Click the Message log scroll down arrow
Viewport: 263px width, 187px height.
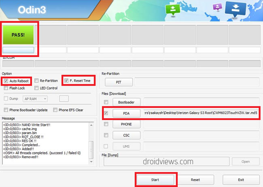tap(91, 161)
